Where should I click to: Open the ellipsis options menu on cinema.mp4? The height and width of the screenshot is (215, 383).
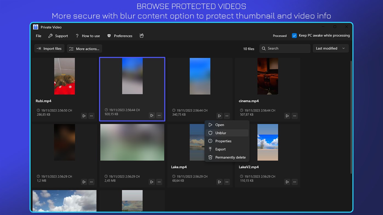pos(295,116)
